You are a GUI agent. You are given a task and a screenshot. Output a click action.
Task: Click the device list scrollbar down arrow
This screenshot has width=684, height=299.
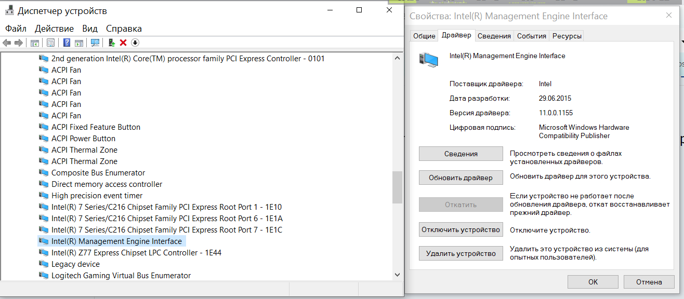pyautogui.click(x=397, y=275)
